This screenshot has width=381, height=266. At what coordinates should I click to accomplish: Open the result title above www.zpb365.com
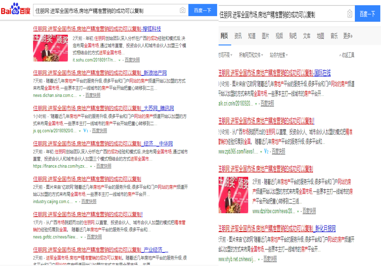click(267, 121)
